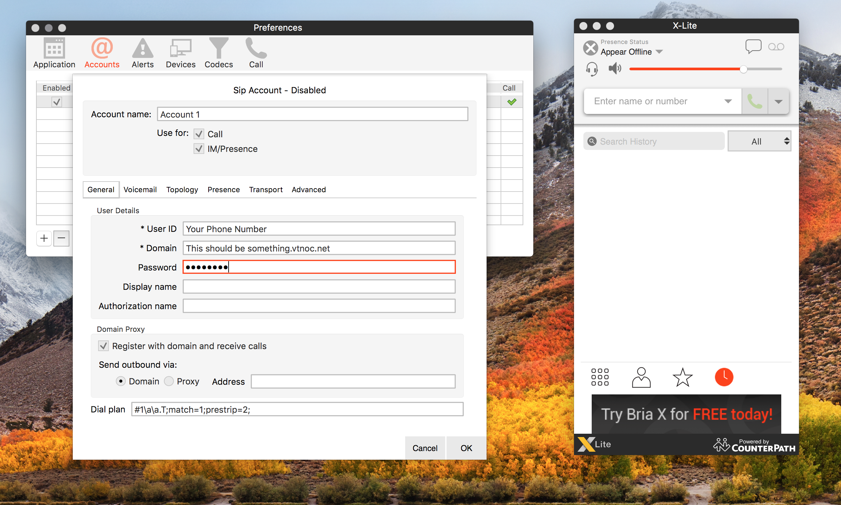The image size is (841, 505).
Task: Toggle the IM/Presence checkbox
Action: click(199, 149)
